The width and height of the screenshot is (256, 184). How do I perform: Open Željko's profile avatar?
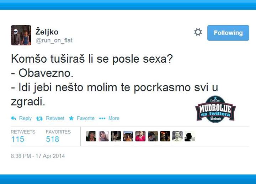21,35
